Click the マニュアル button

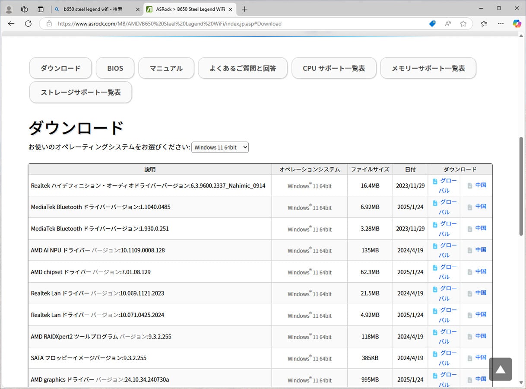coord(166,68)
